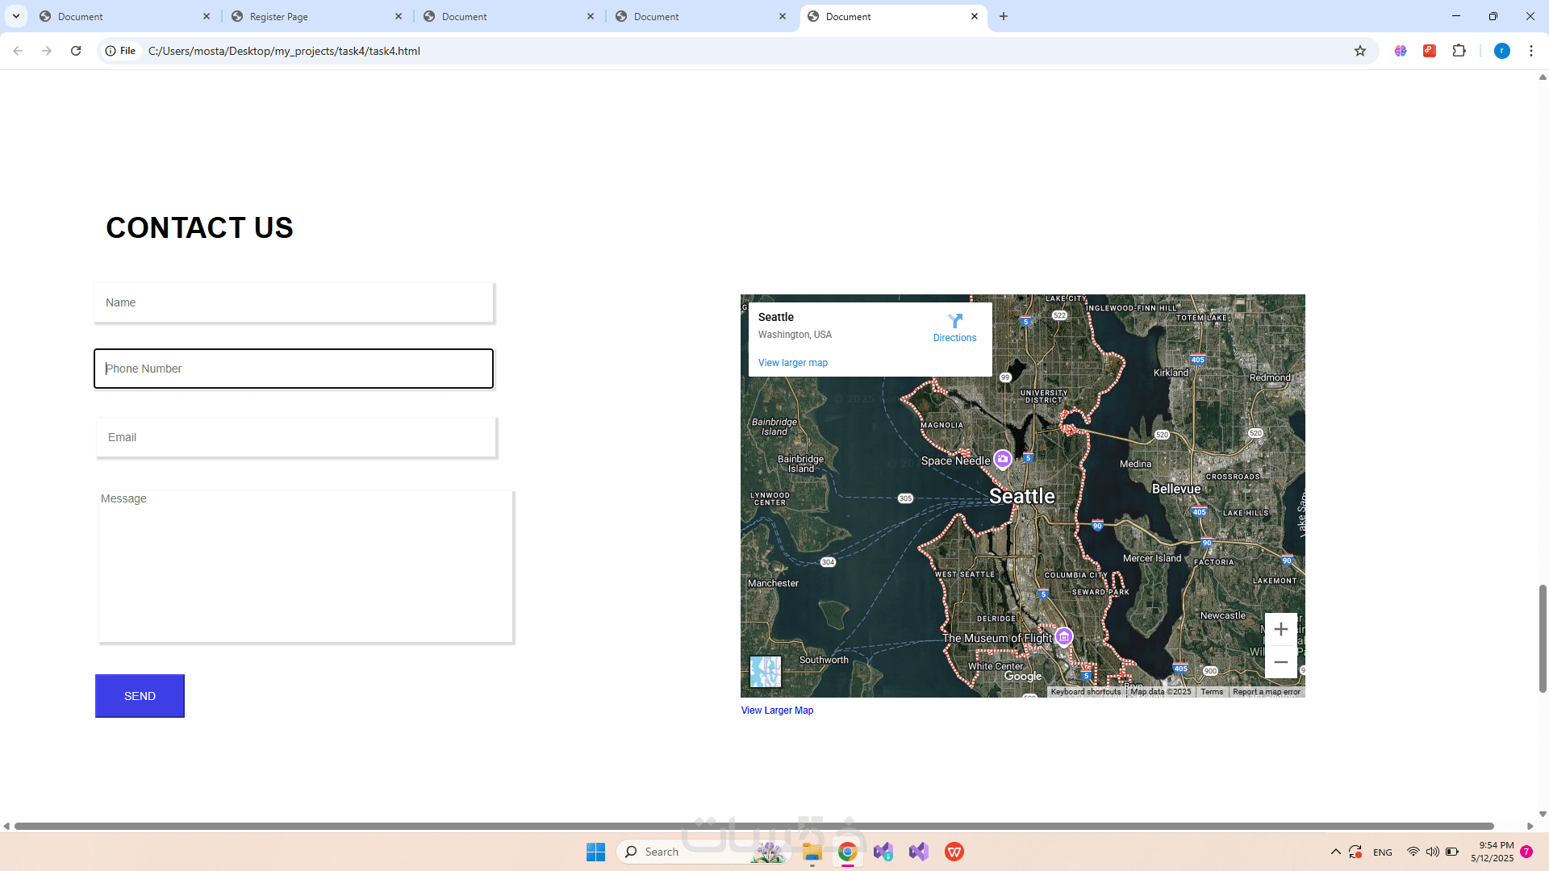Click the Directions icon on the map

[x=955, y=321]
